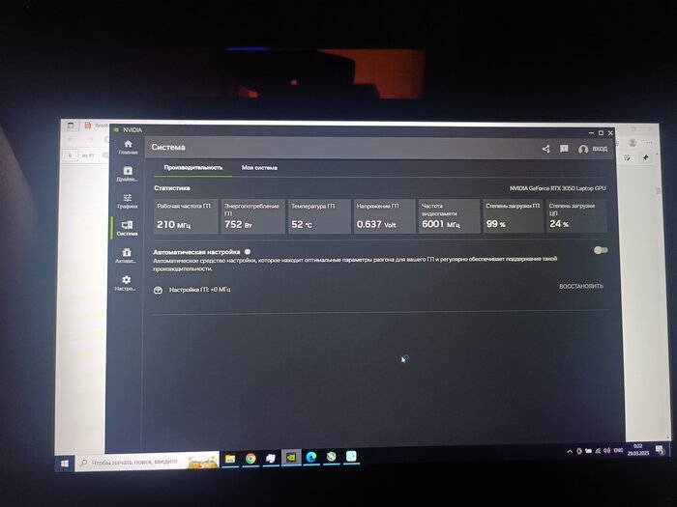
Task: Expand hidden system tray icons arrow
Action: [x=568, y=453]
